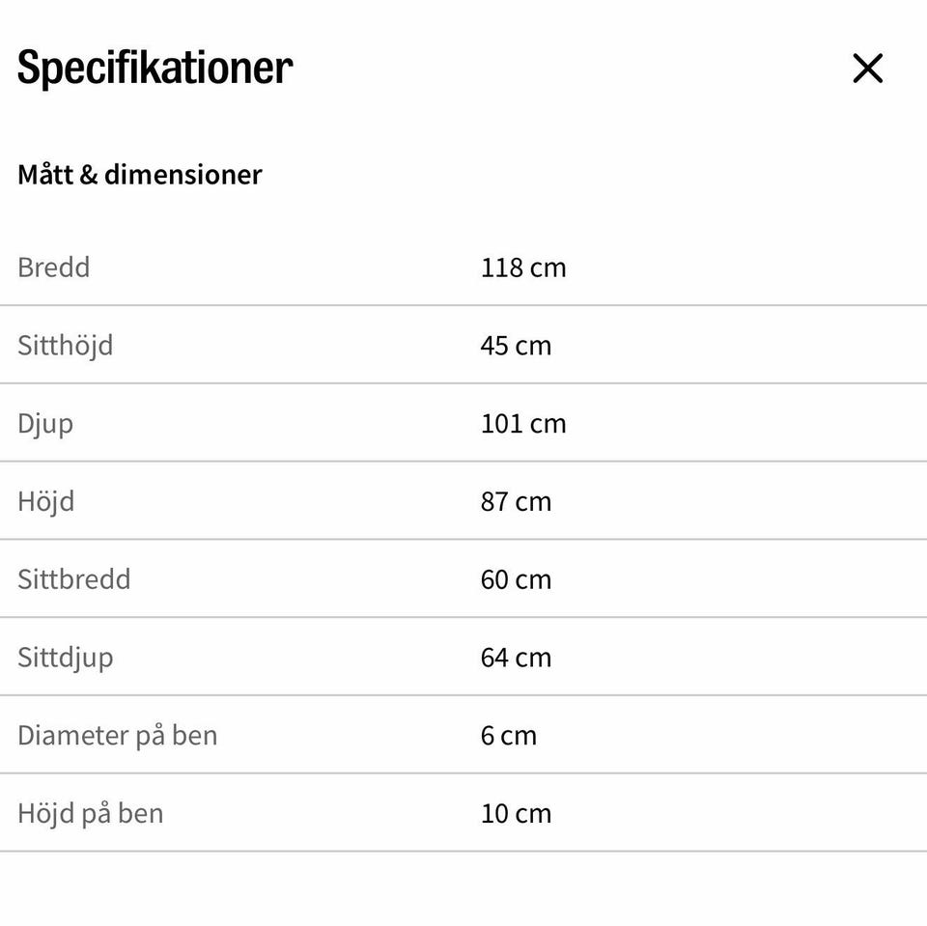Image resolution: width=927 pixels, height=926 pixels.
Task: Select the 118 cm width value
Action: 523,267
